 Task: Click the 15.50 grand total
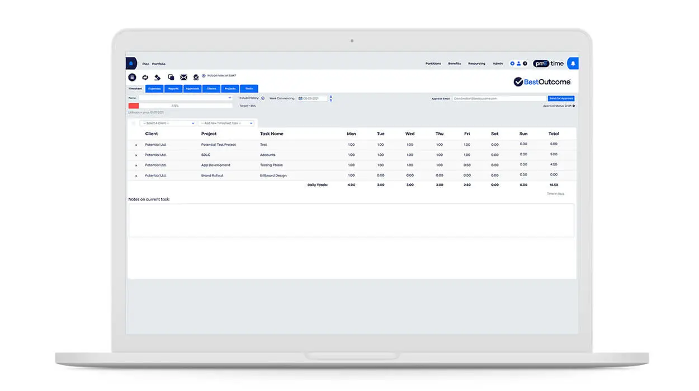click(554, 185)
